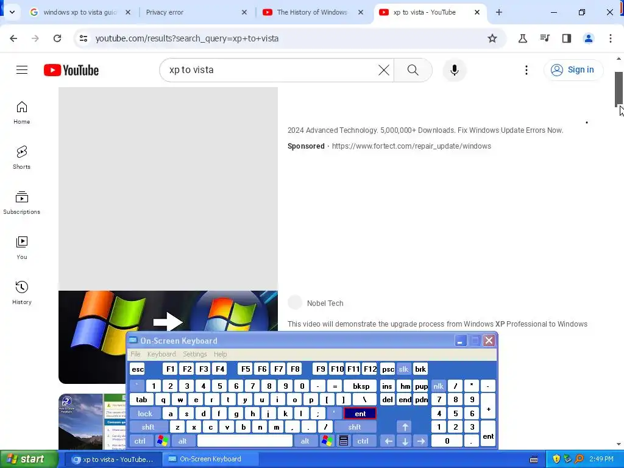The image size is (624, 468).
Task: Reload the page
Action: click(57, 38)
